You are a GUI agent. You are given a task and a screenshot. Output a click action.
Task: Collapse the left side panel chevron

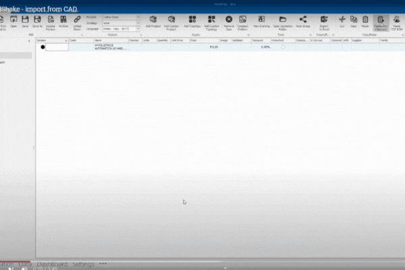pyautogui.click(x=29, y=40)
